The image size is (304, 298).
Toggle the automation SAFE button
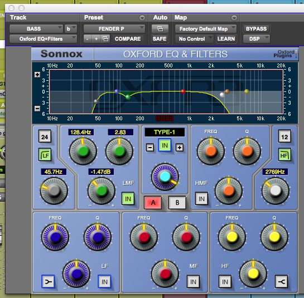pos(160,39)
